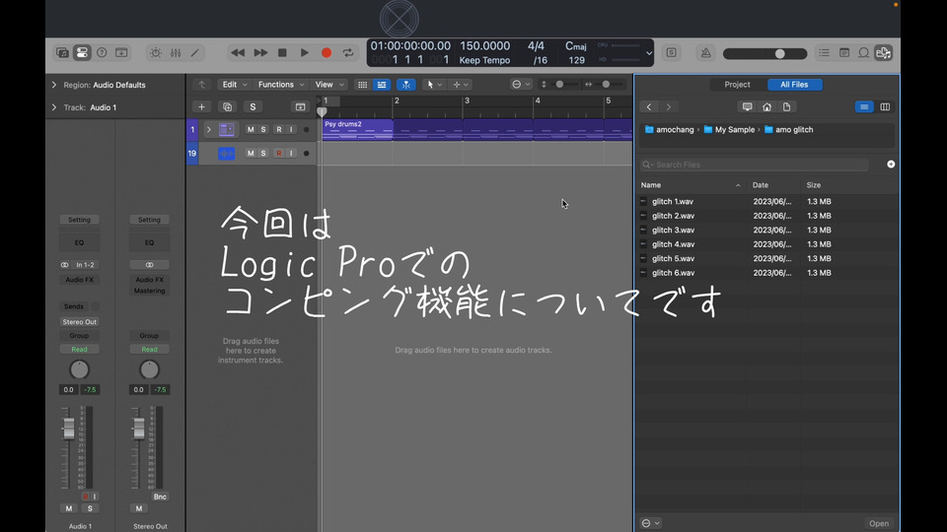Image resolution: width=947 pixels, height=532 pixels.
Task: Toggle the grid view icon
Action: click(362, 85)
